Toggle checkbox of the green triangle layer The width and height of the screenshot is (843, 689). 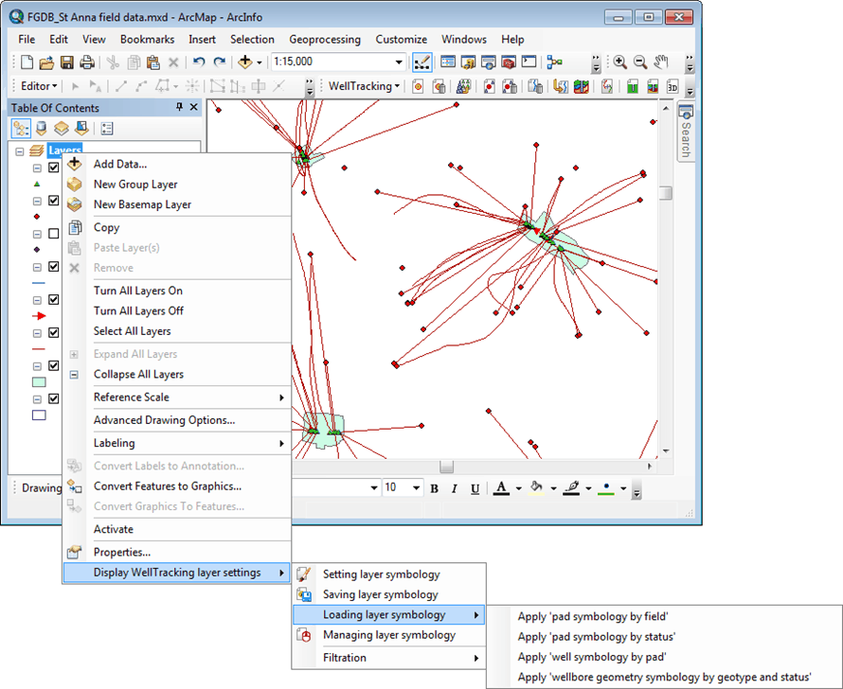[x=54, y=168]
